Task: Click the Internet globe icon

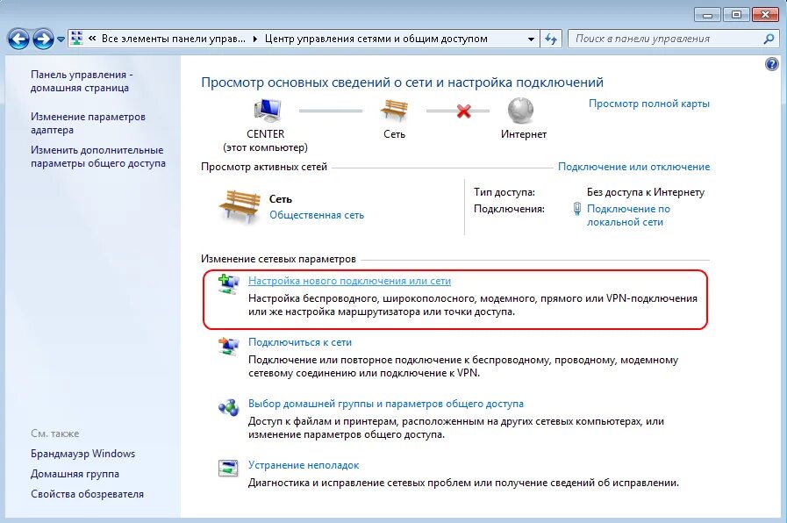Action: coord(520,111)
